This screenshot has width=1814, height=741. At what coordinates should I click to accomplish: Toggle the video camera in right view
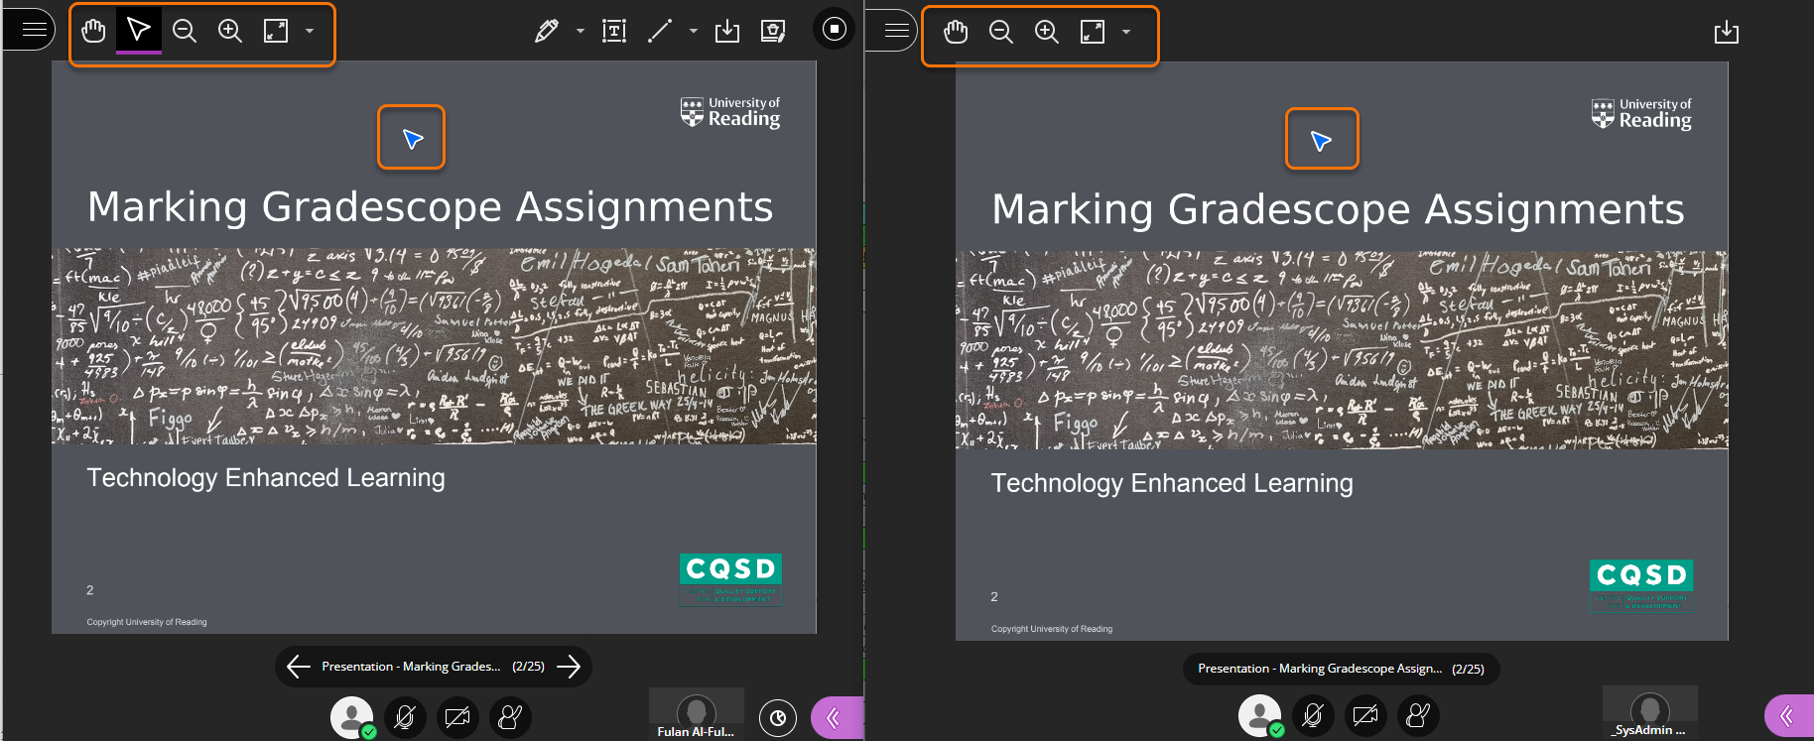point(1365,714)
